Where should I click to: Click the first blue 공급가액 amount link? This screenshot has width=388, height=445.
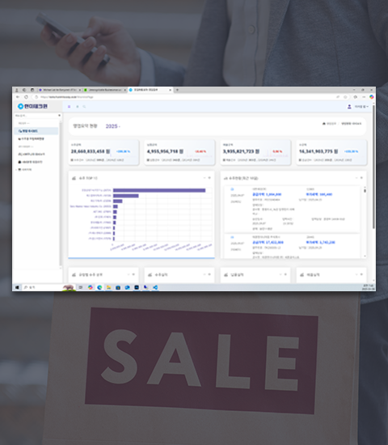coord(267,194)
